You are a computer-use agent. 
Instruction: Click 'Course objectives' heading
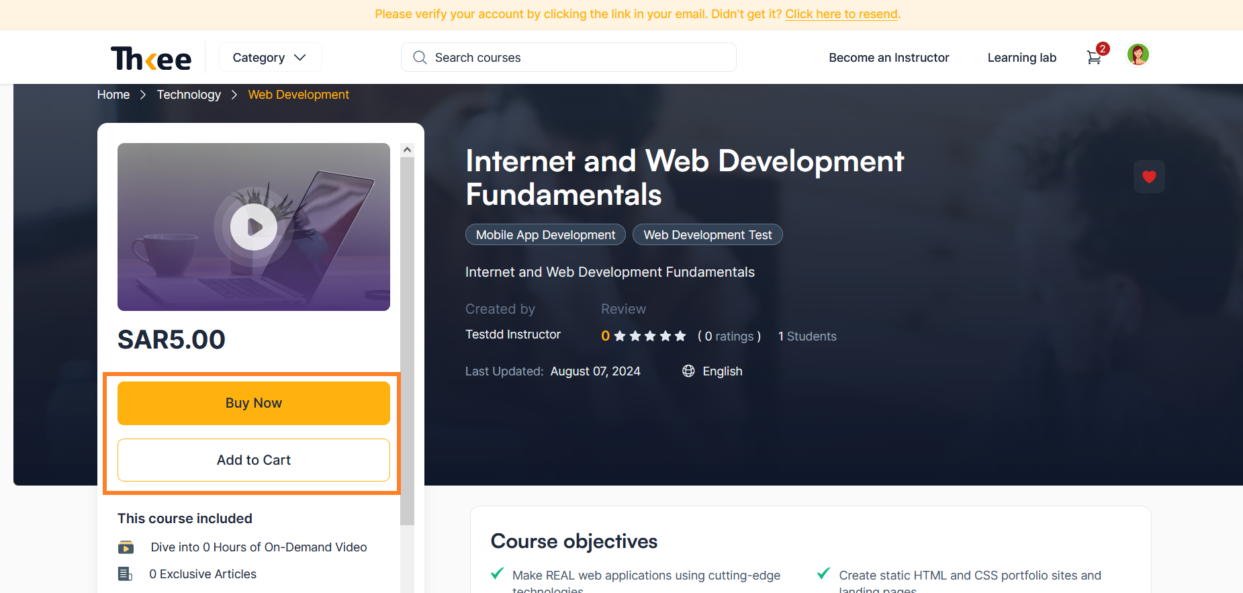574,541
